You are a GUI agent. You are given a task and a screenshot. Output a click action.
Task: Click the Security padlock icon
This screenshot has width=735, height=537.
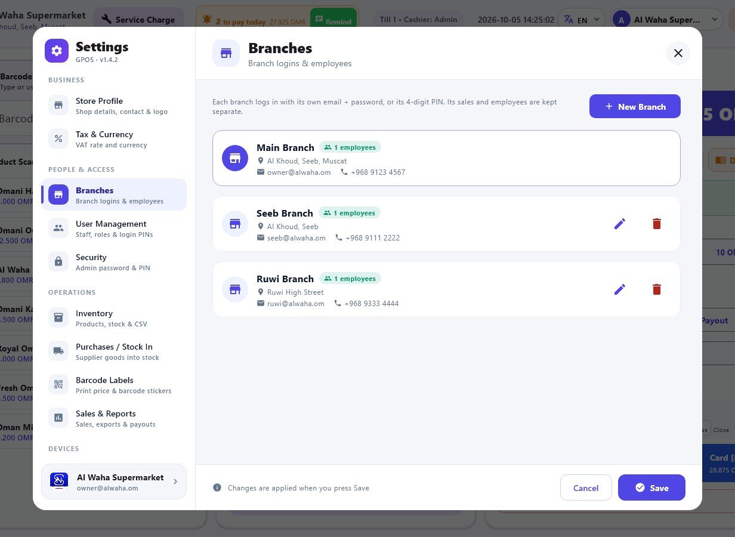coord(58,261)
